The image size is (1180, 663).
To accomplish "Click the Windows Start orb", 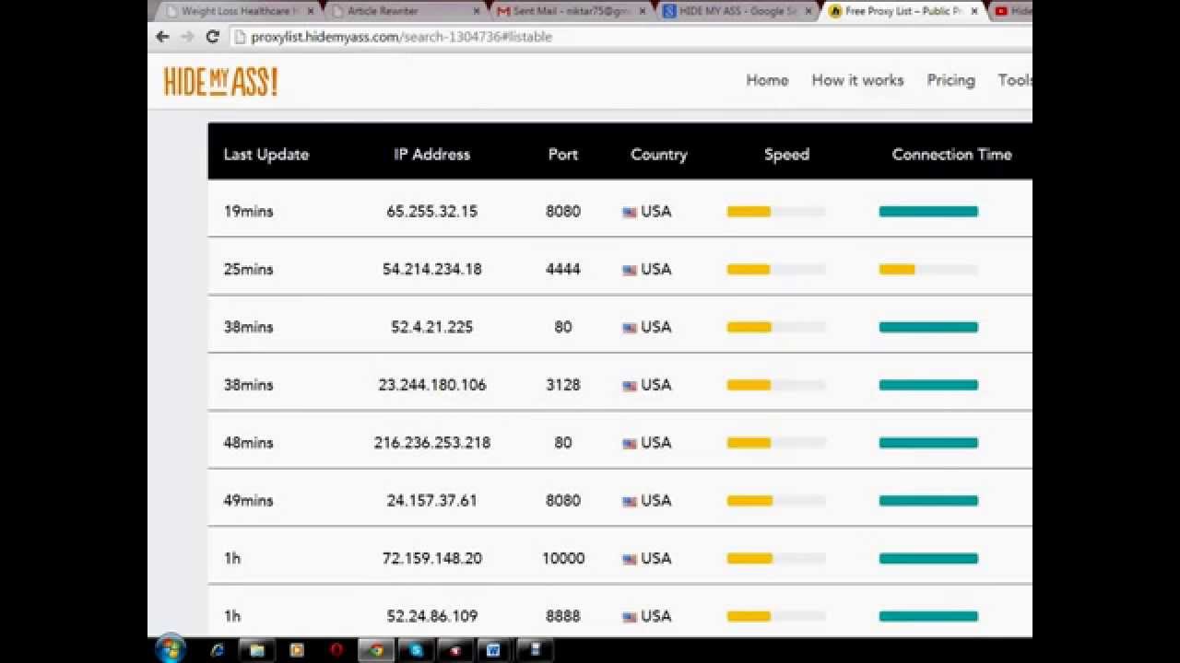I will 171,649.
